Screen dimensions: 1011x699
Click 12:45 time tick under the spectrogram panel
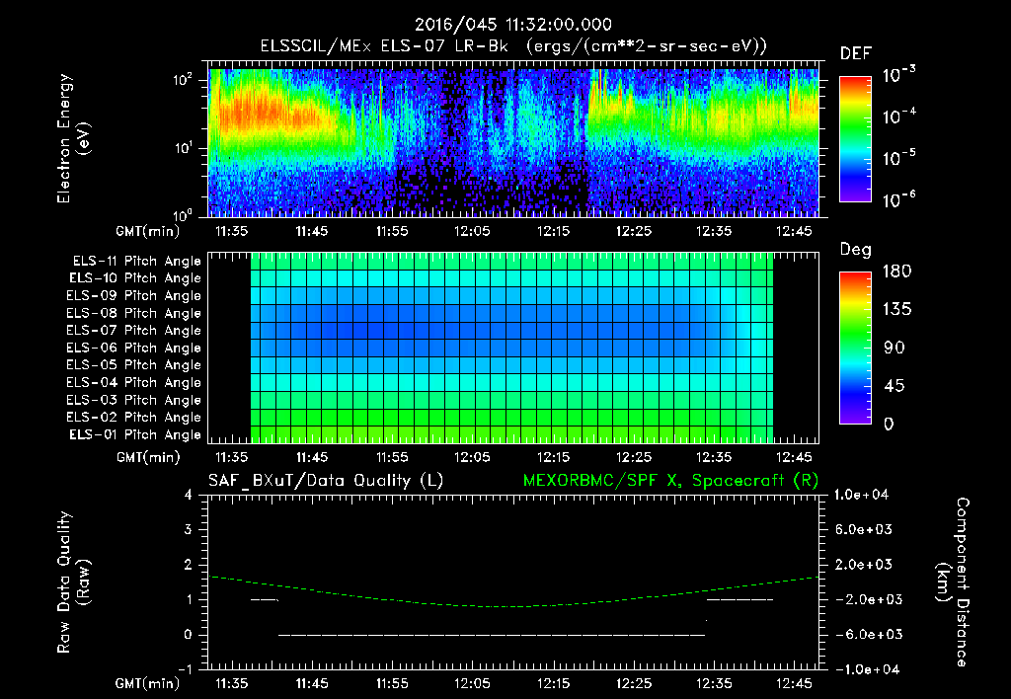coord(794,231)
